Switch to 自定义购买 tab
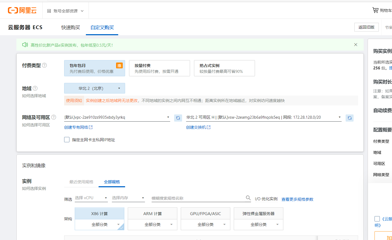 (x=102, y=28)
